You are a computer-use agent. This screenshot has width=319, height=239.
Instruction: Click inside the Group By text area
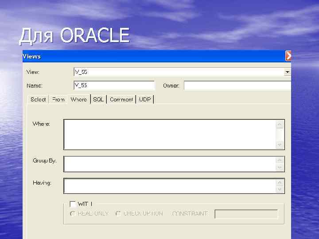click(x=170, y=164)
